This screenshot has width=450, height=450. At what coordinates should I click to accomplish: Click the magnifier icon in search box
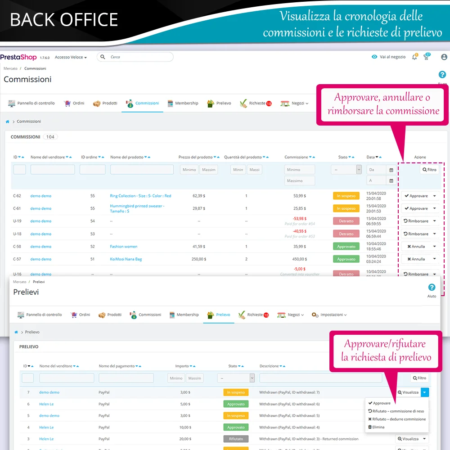pyautogui.click(x=103, y=57)
